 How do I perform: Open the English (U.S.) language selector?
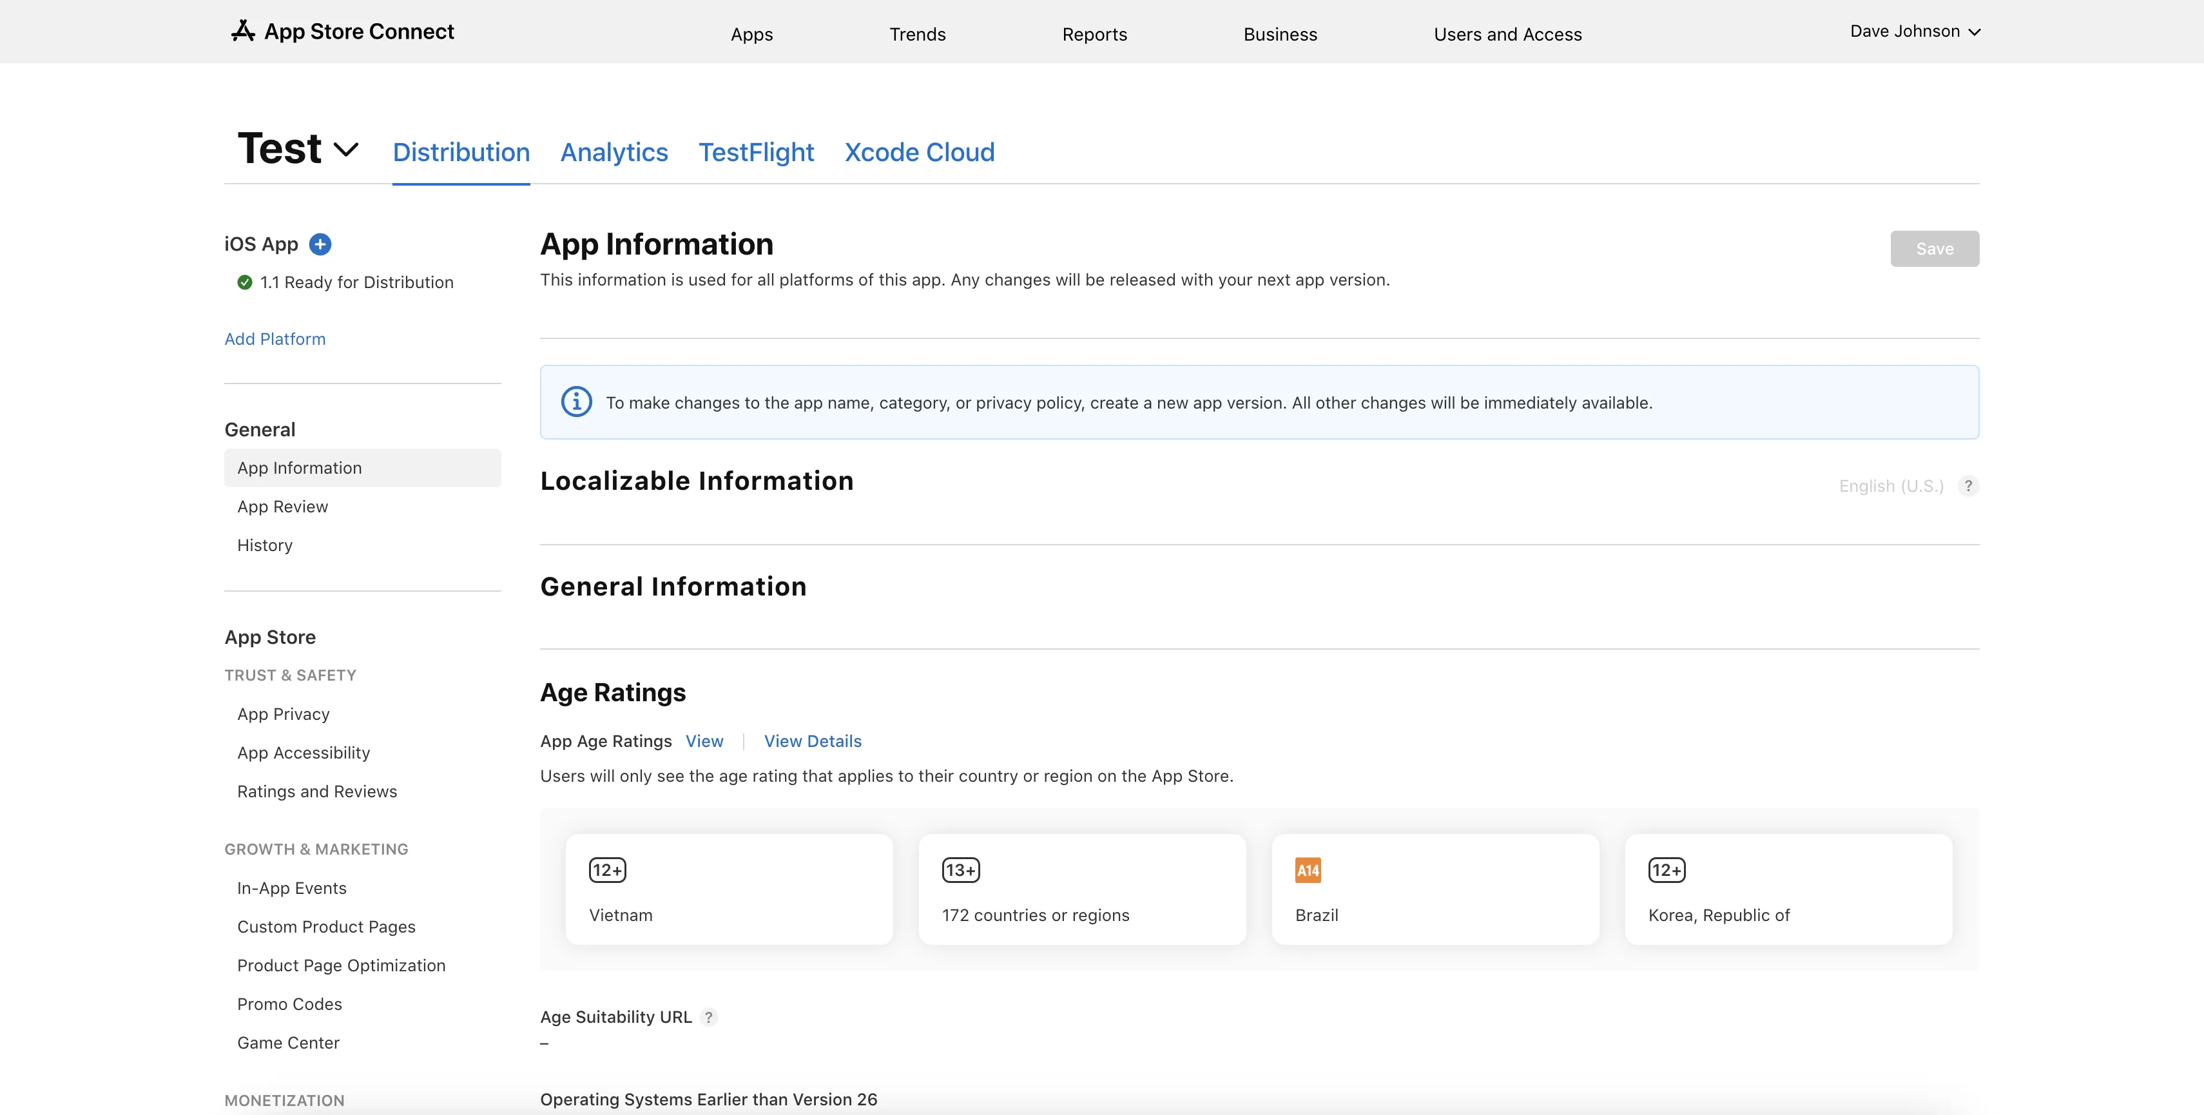1891,486
